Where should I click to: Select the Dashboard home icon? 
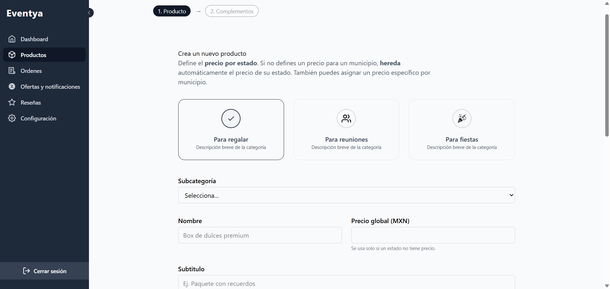click(x=12, y=39)
